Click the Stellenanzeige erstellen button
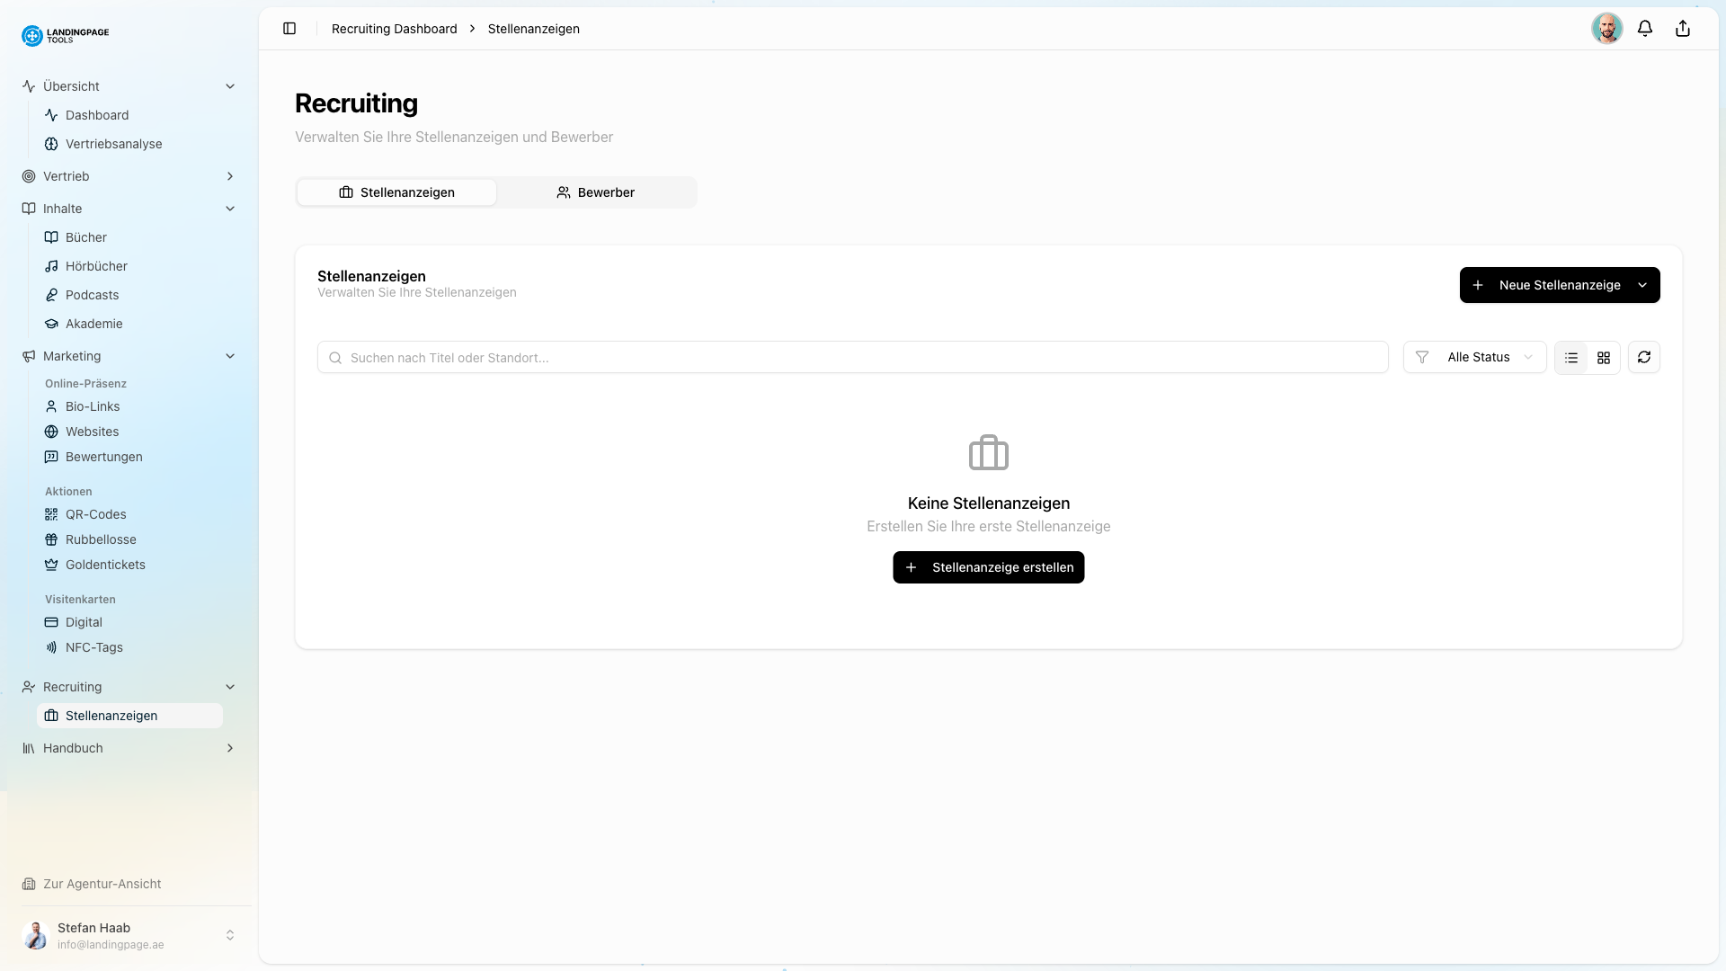 point(988,567)
